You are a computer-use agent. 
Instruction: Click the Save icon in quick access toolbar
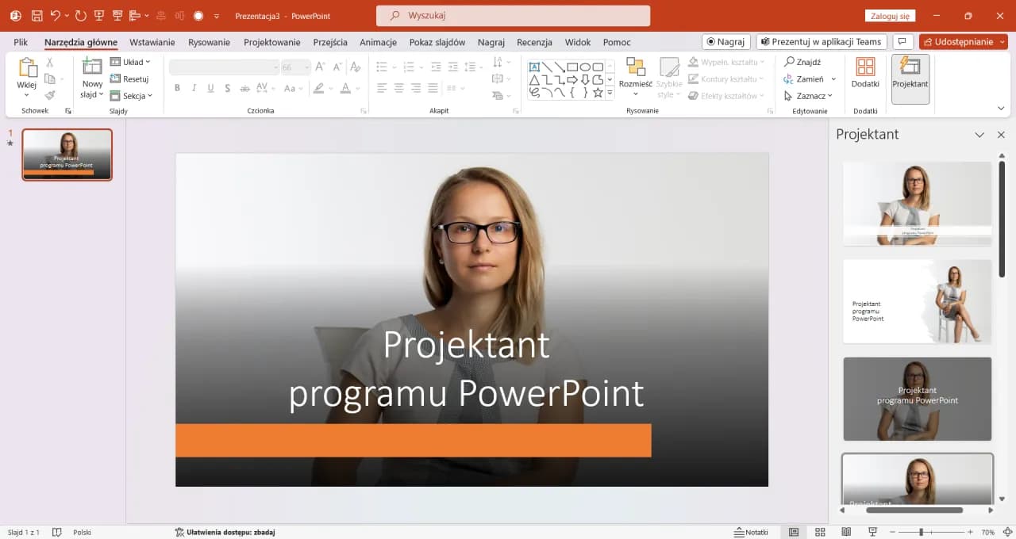pyautogui.click(x=36, y=15)
